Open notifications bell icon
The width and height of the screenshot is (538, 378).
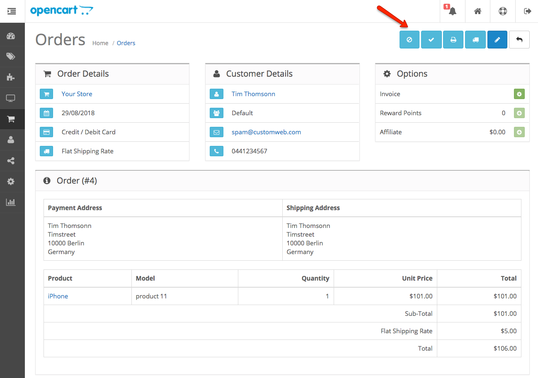tap(452, 11)
